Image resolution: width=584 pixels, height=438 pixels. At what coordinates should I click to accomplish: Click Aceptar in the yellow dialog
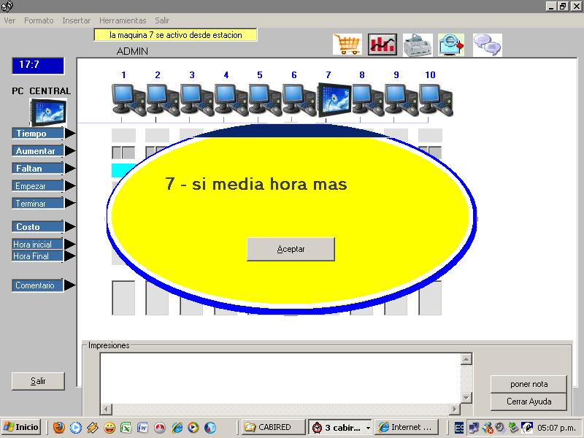[291, 249]
